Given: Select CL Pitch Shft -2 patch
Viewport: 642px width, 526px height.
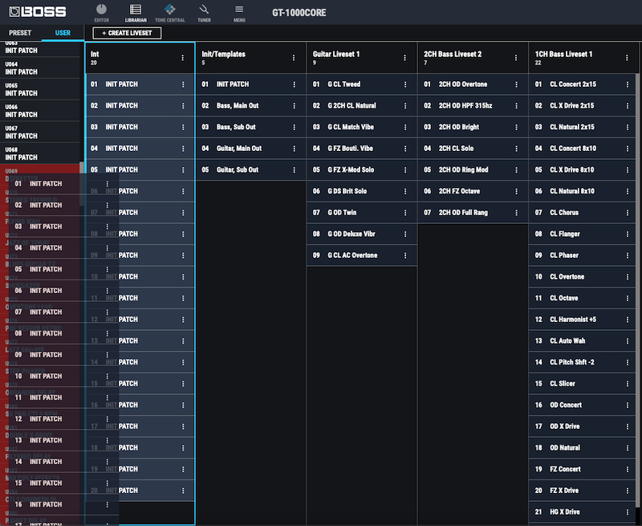Looking at the screenshot, I should (583, 362).
